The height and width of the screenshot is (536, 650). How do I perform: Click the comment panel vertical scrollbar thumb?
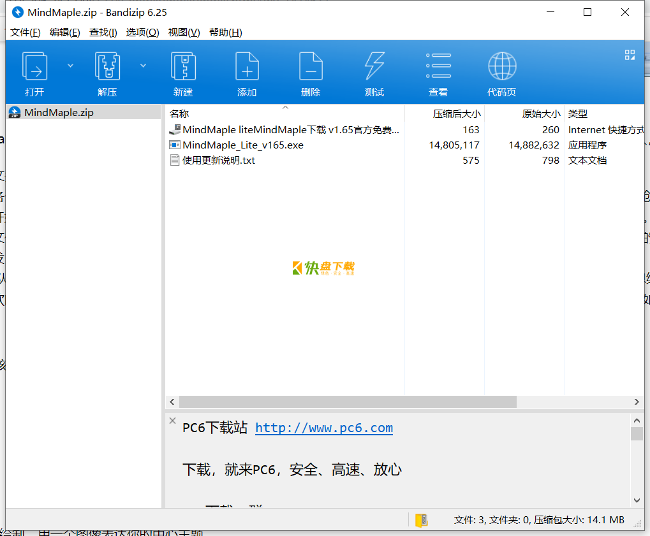[x=637, y=433]
